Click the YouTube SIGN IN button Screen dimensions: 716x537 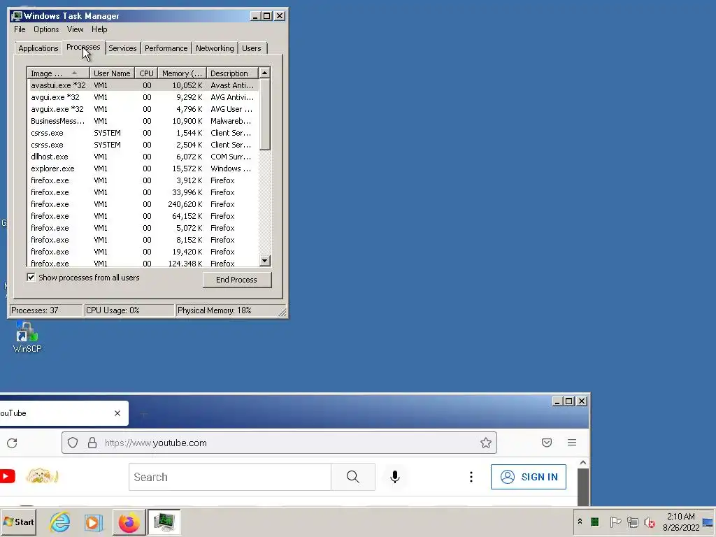point(529,477)
